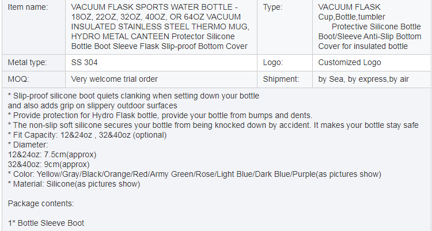Viewport: 432px width, 231px height.
Task: Click the '1* Bottle Sleeve Boot' line
Action: click(x=46, y=223)
